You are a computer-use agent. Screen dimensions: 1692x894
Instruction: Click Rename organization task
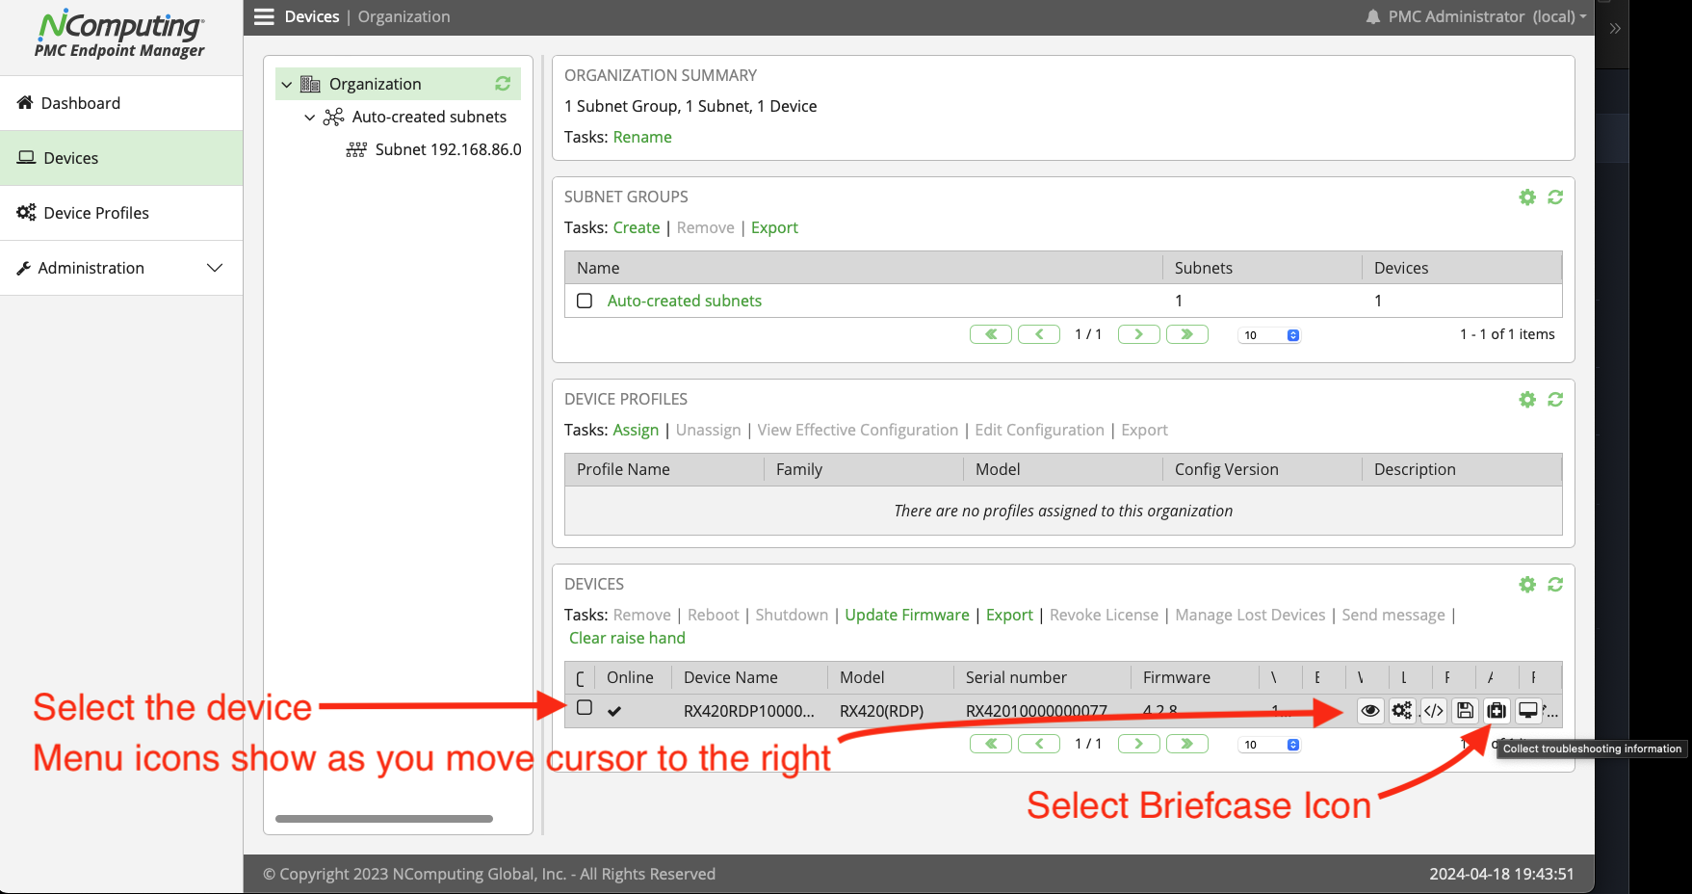[x=642, y=137]
